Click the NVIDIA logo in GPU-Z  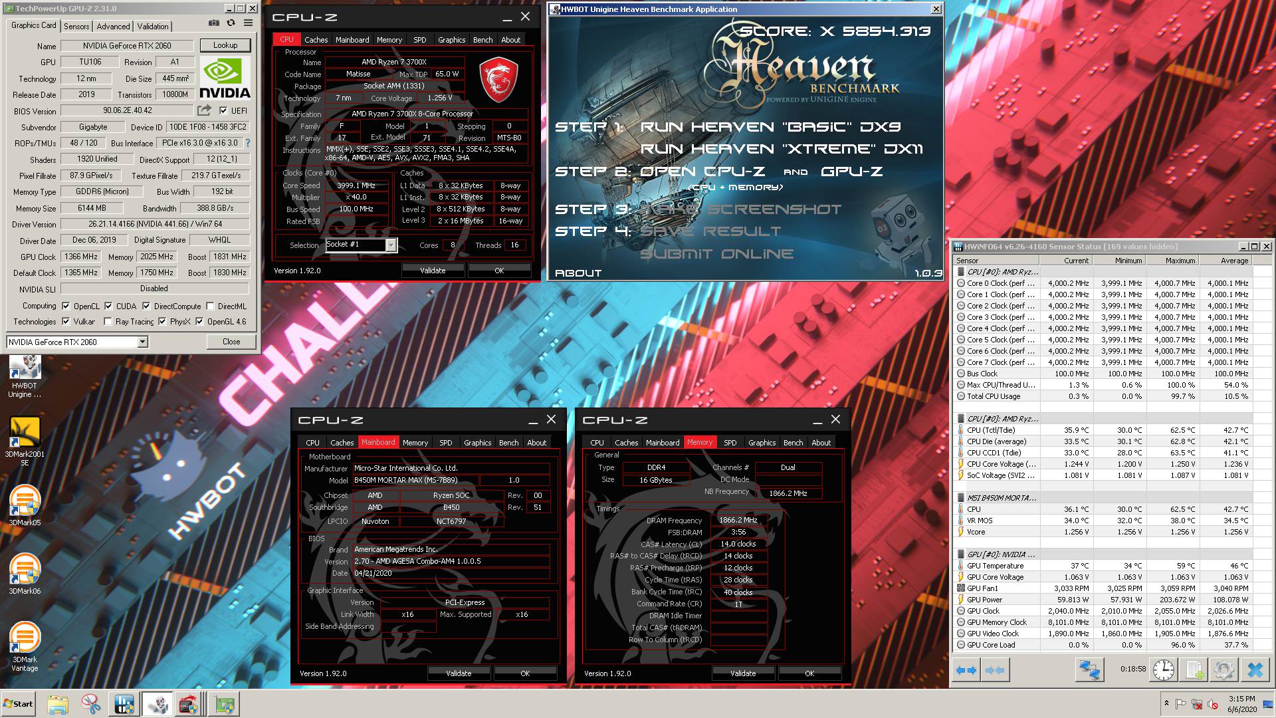coord(225,78)
